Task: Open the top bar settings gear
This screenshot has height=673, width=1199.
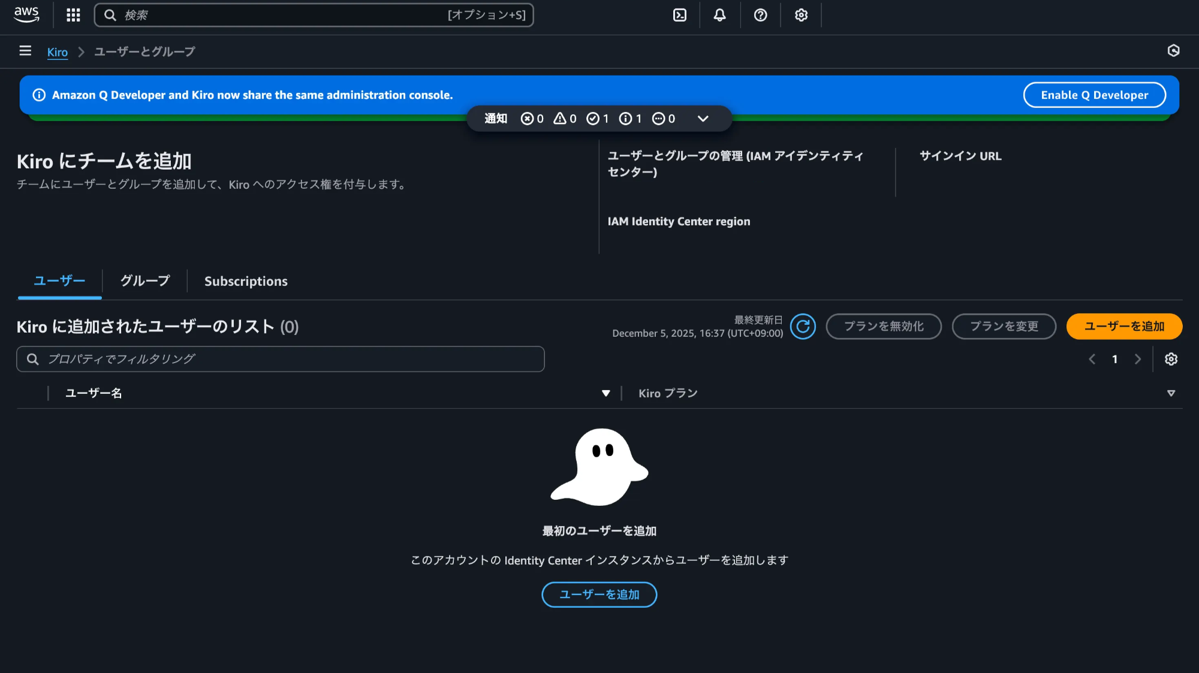Action: [801, 15]
